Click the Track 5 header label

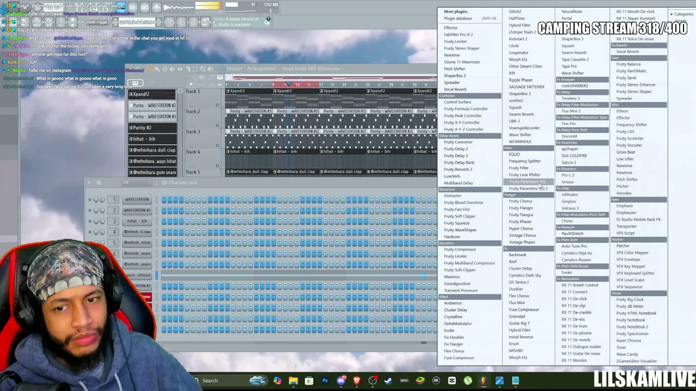click(x=192, y=172)
